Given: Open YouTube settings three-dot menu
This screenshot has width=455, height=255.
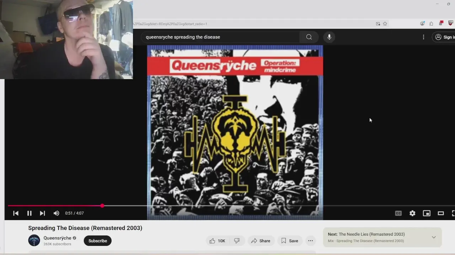Looking at the screenshot, I should (423, 37).
